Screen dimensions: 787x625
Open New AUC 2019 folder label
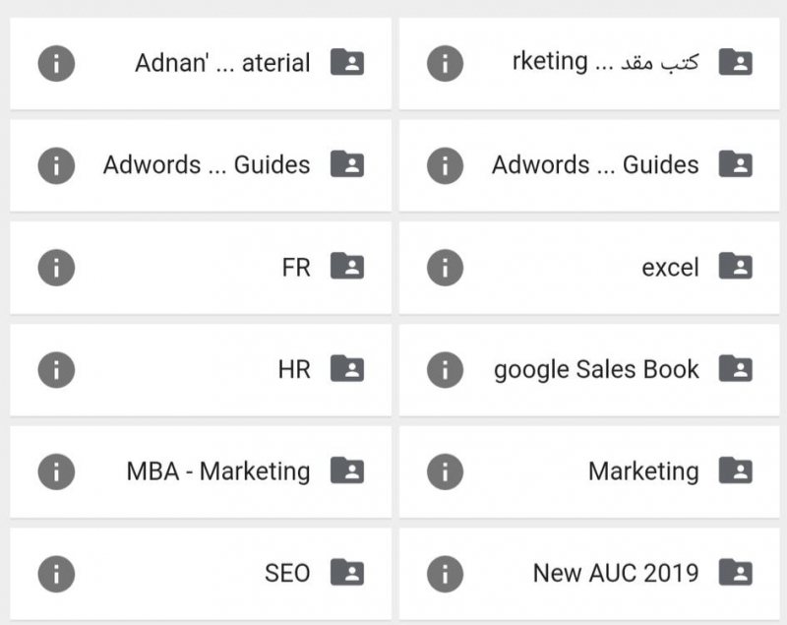616,573
